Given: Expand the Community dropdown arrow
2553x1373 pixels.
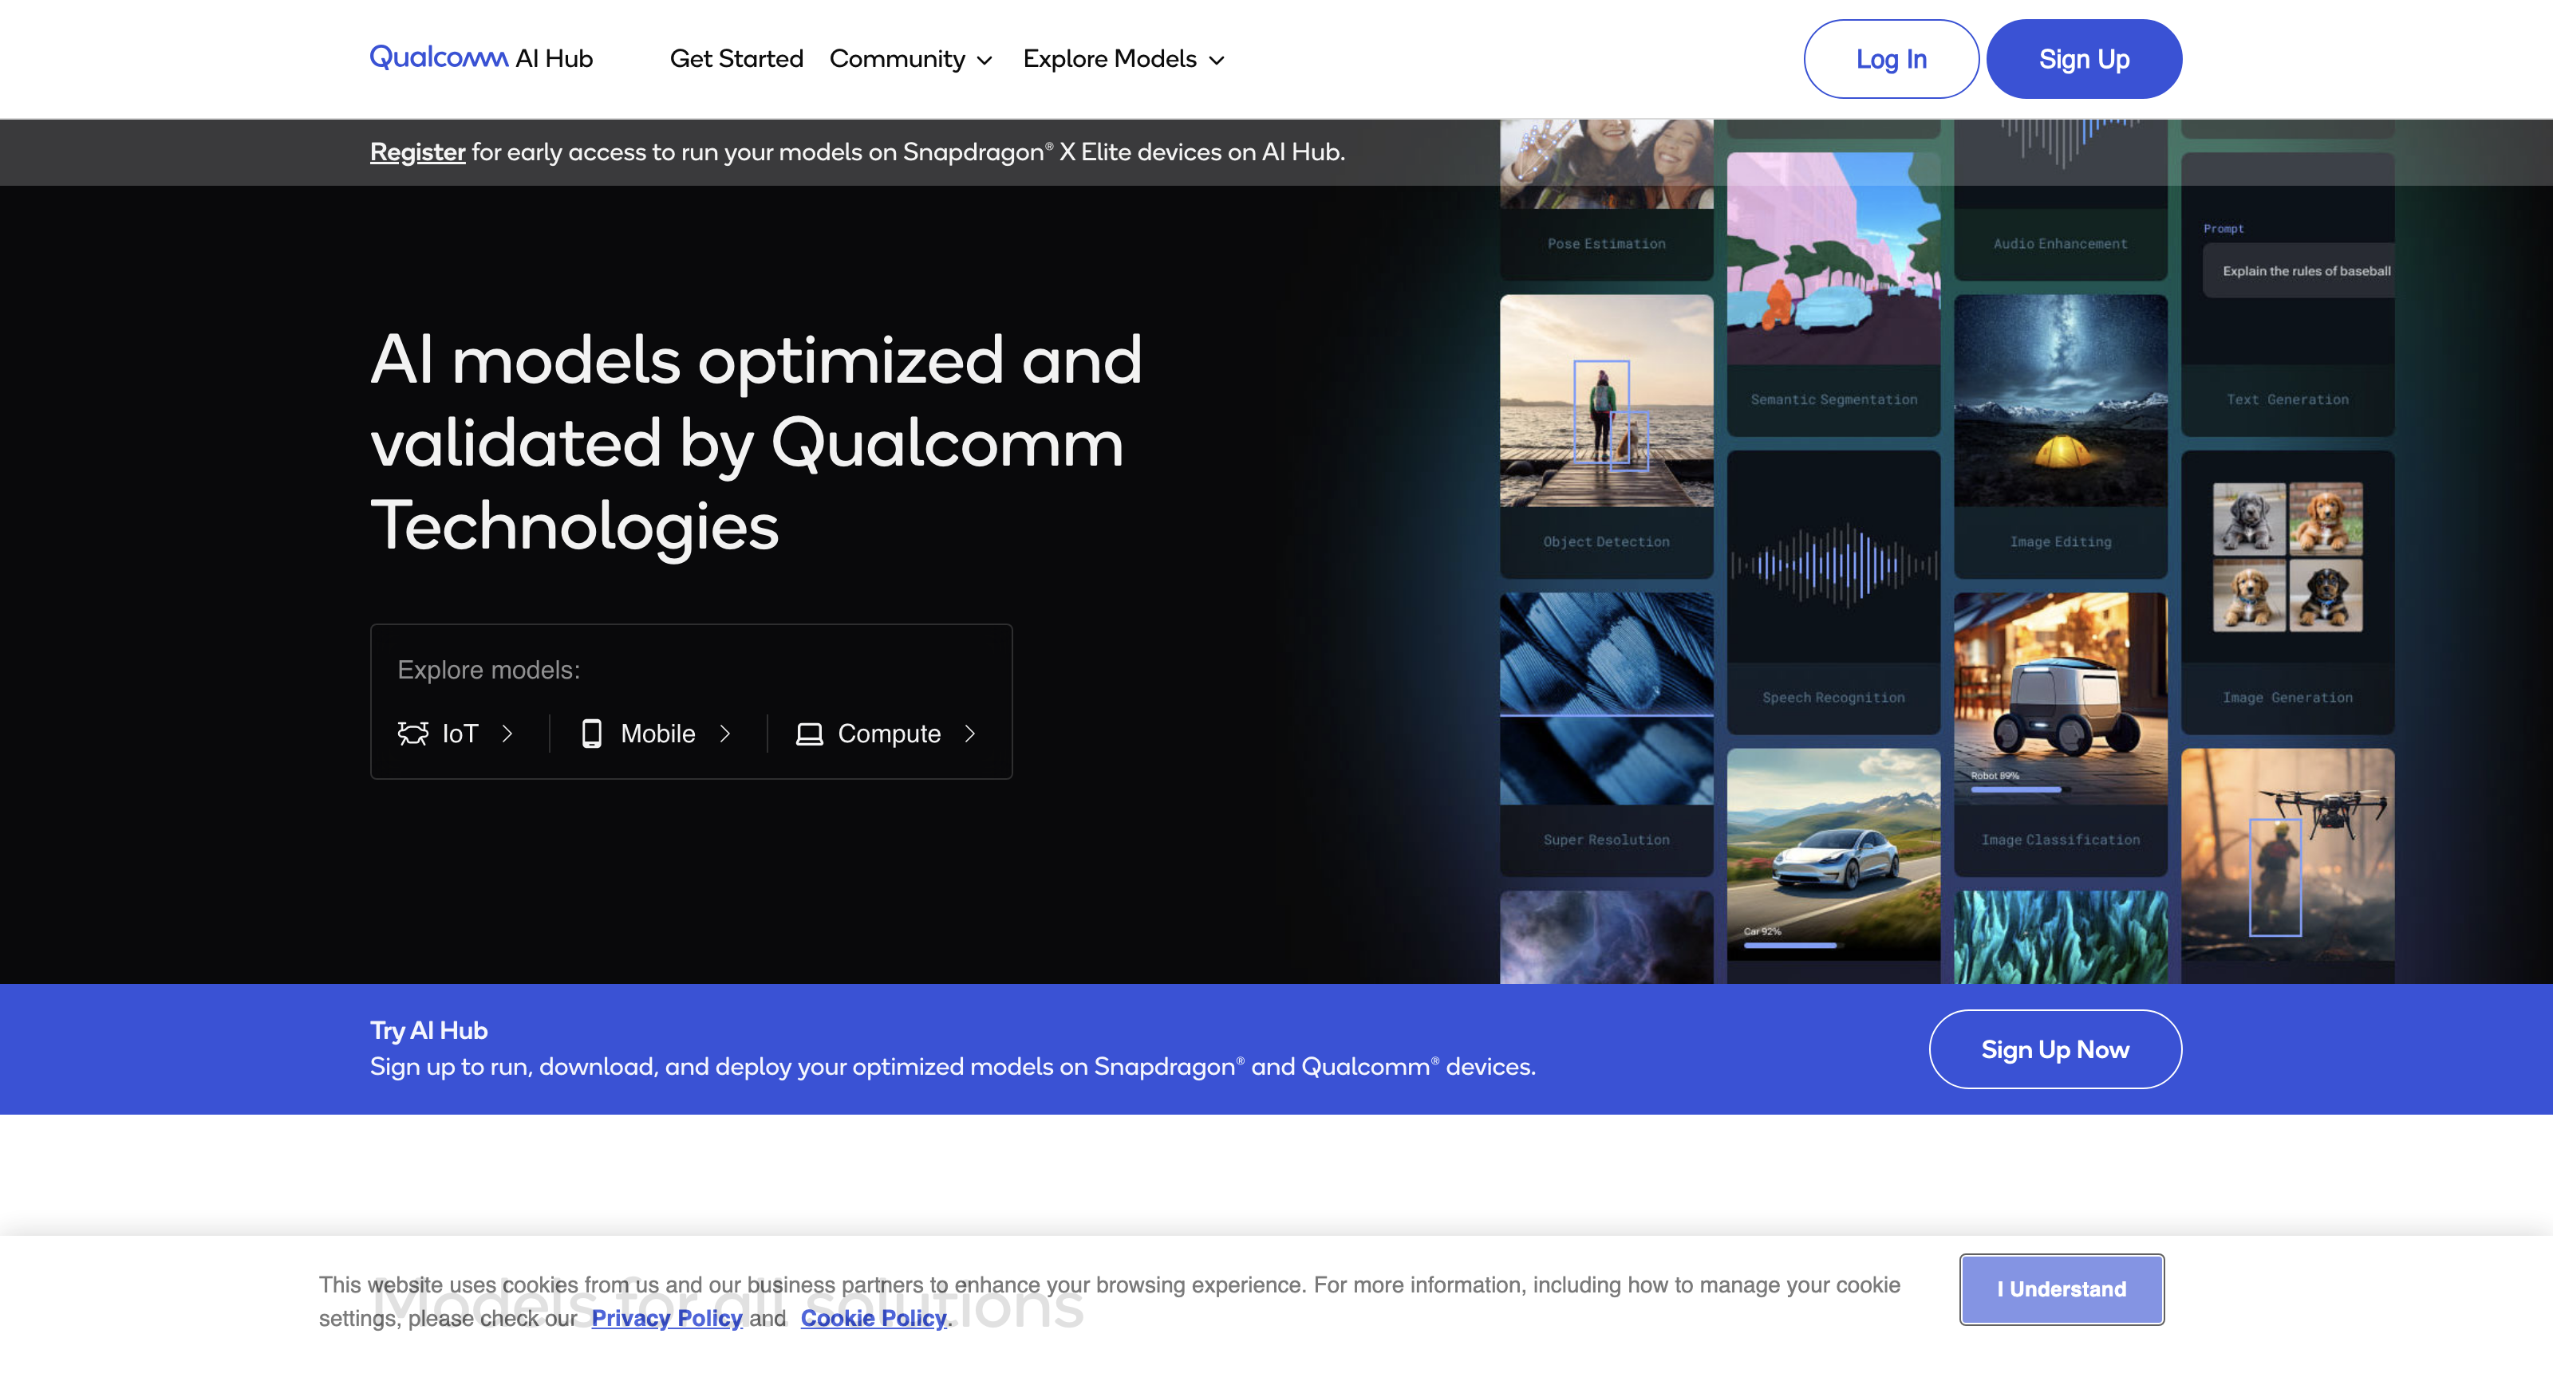Looking at the screenshot, I should [985, 61].
